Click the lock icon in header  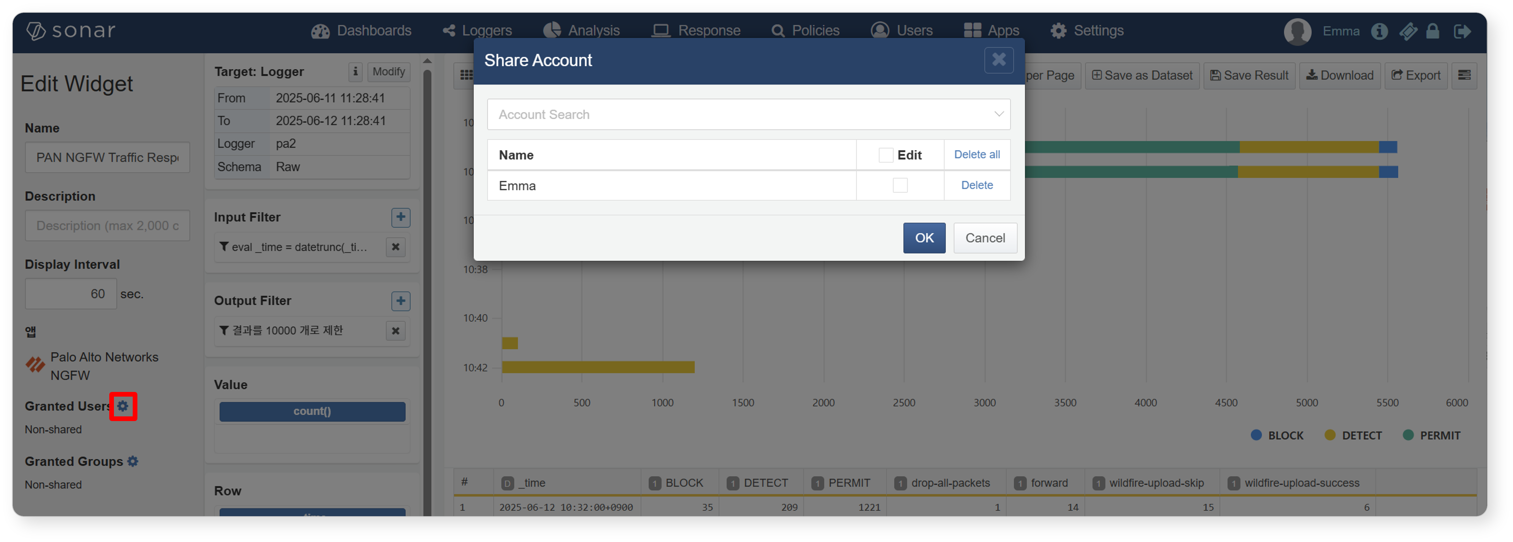1433,31
